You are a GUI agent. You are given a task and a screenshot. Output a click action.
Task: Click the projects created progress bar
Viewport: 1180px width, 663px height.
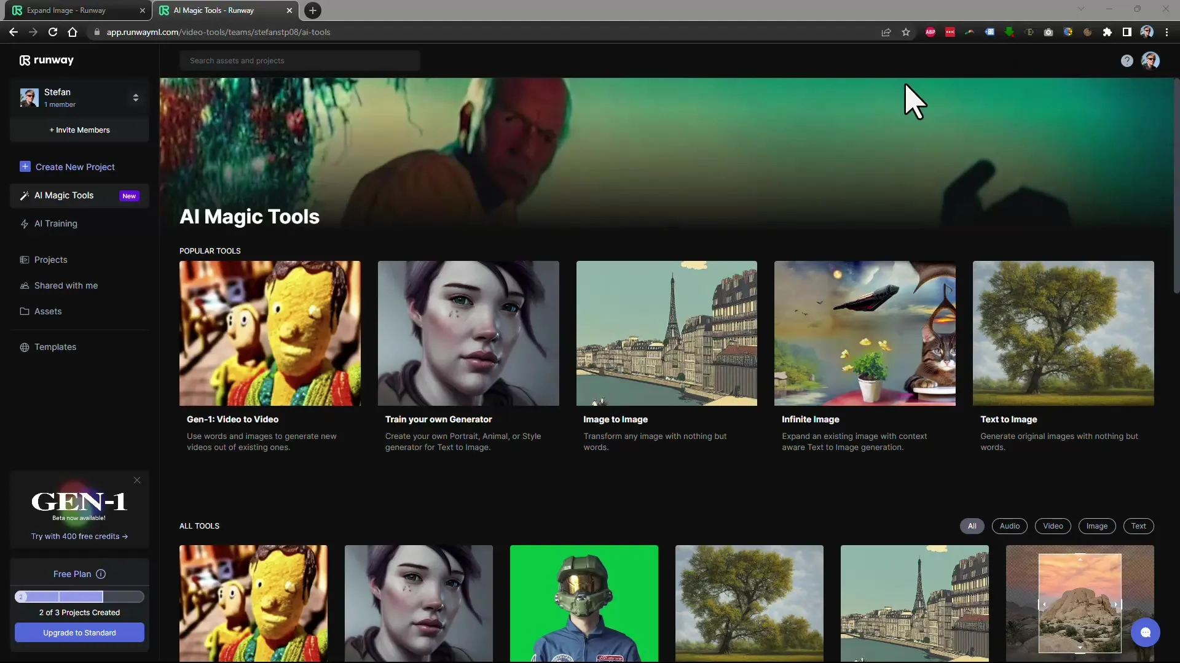pyautogui.click(x=79, y=597)
